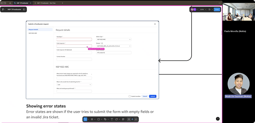This screenshot has height=123, width=255.
Task: Open presentation options dropdown arrow
Action: [212, 10]
